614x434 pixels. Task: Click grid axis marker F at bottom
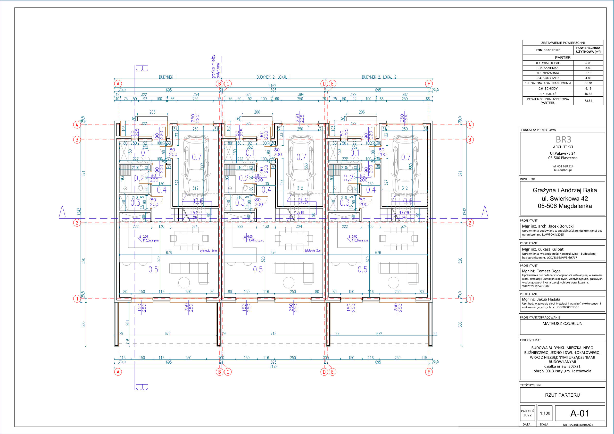pos(429,372)
